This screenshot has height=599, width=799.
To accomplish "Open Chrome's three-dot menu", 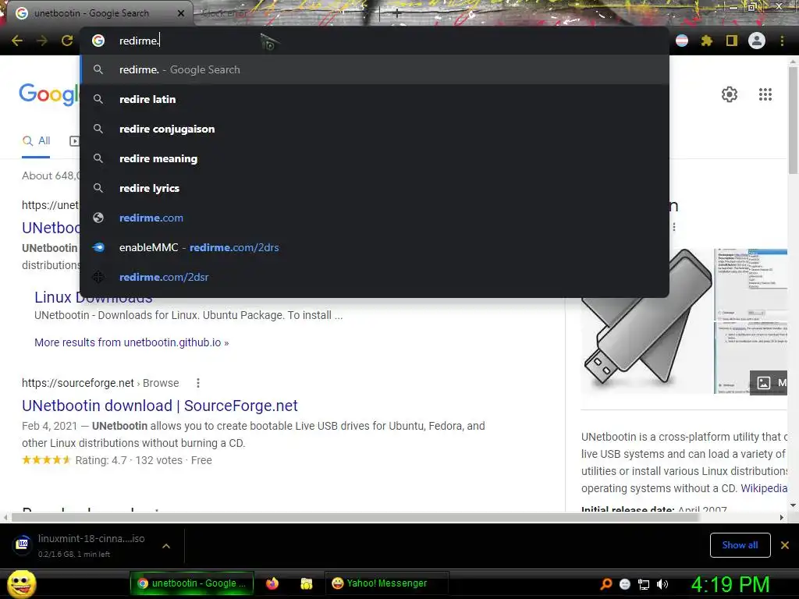I will pos(782,41).
